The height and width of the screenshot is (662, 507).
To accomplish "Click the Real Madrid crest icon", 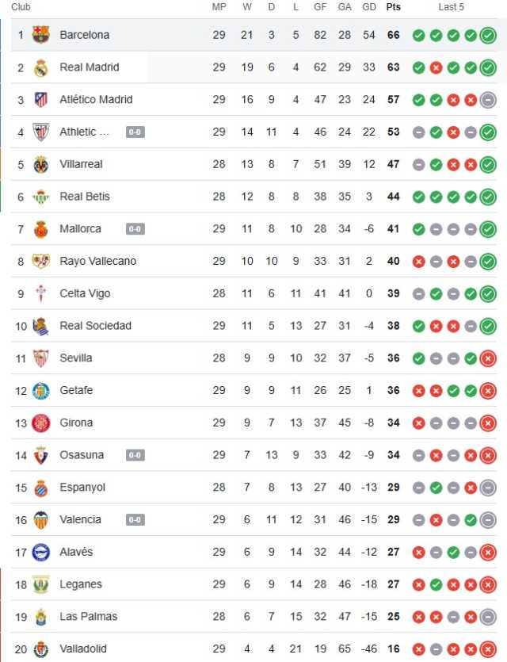I will 41,67.
